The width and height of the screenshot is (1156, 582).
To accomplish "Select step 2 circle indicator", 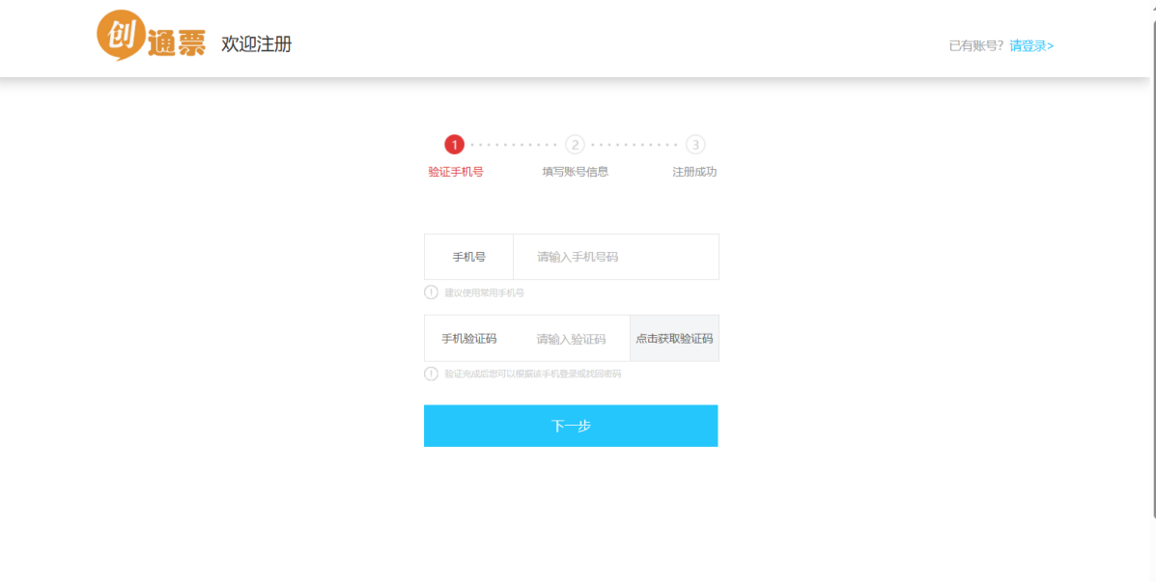I will tap(575, 145).
